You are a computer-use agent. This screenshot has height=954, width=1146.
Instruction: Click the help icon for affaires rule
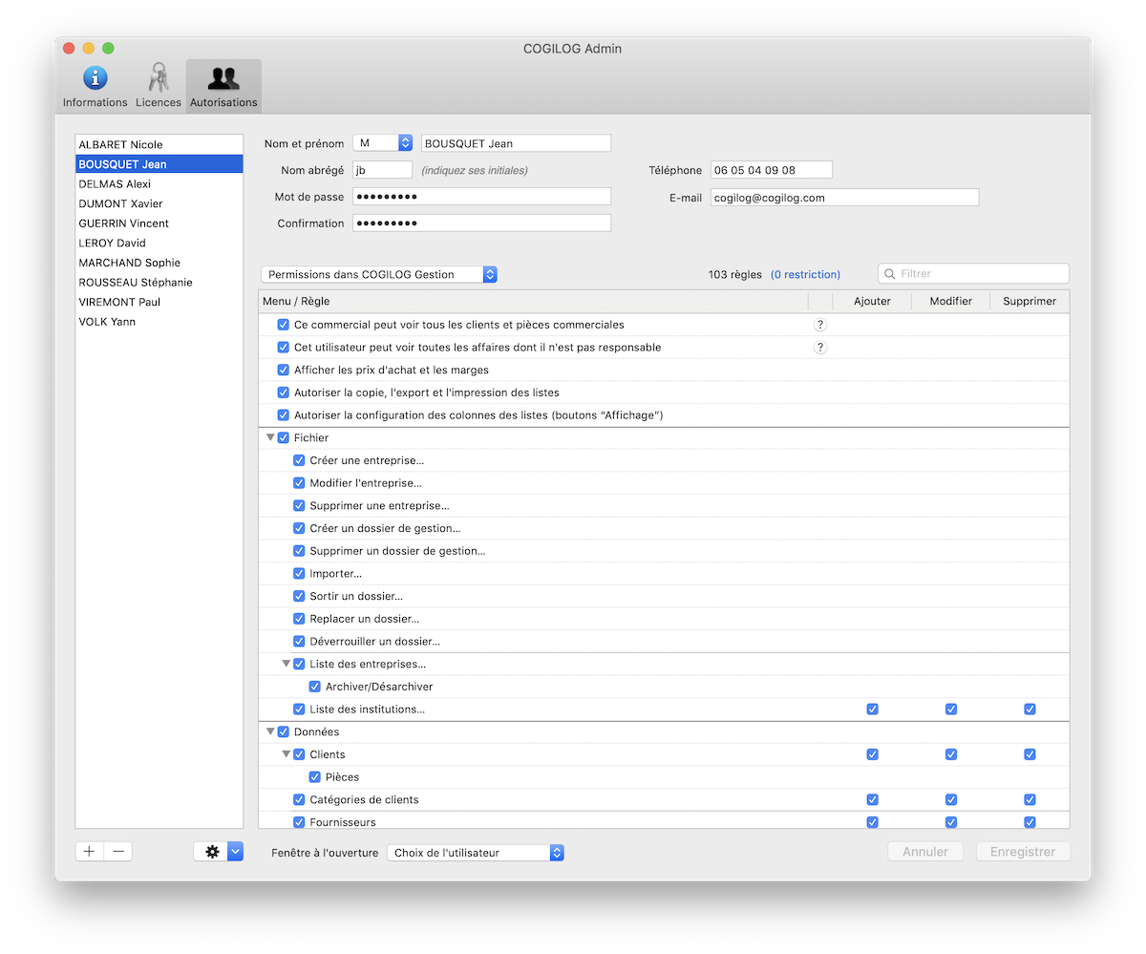click(819, 348)
